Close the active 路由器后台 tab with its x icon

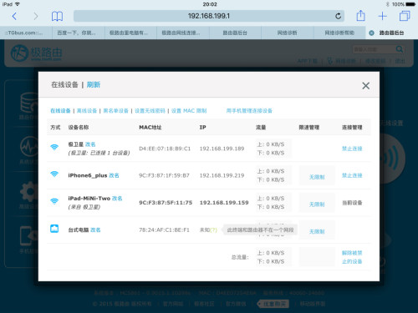pos(371,33)
